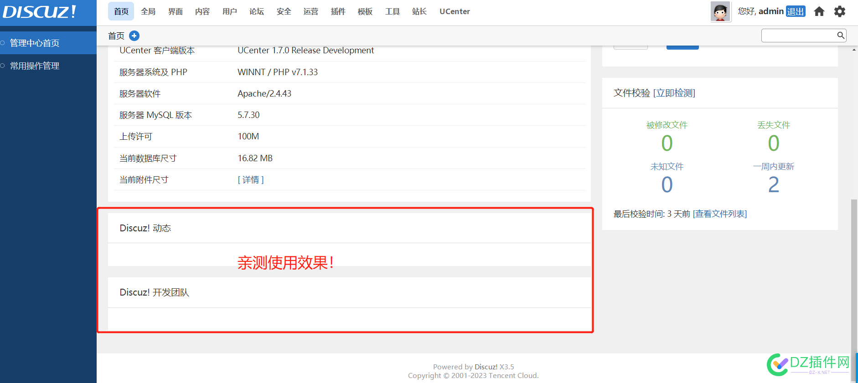858x383 pixels.
Task: Click scrollbar up arrow
Action: point(854,49)
